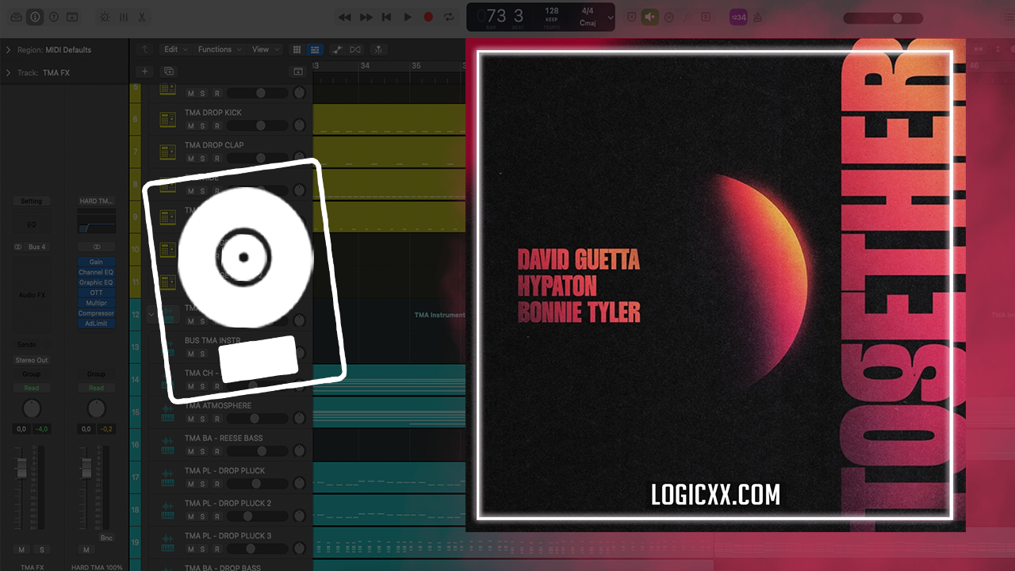Toggle the Solo S icon in control bar
The image size is (1015, 571).
pyautogui.click(x=705, y=17)
